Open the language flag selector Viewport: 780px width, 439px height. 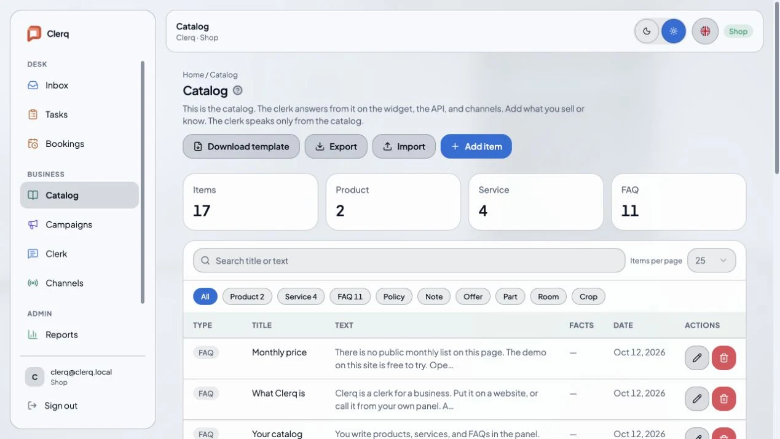click(x=705, y=31)
